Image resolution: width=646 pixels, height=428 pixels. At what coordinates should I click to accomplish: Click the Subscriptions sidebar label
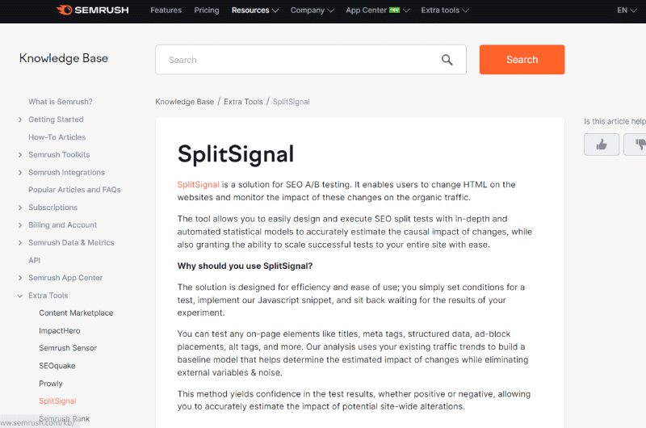[52, 208]
